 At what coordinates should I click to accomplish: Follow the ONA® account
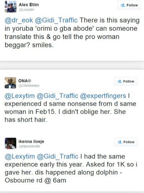pos(126,81)
